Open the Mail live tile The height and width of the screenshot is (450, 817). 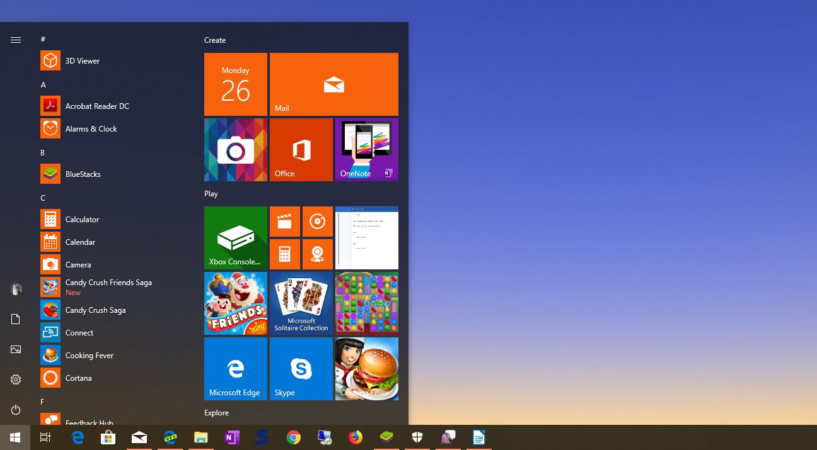point(334,84)
